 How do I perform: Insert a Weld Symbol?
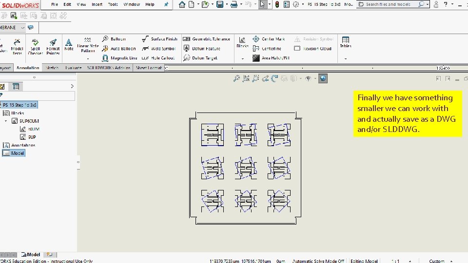click(158, 49)
